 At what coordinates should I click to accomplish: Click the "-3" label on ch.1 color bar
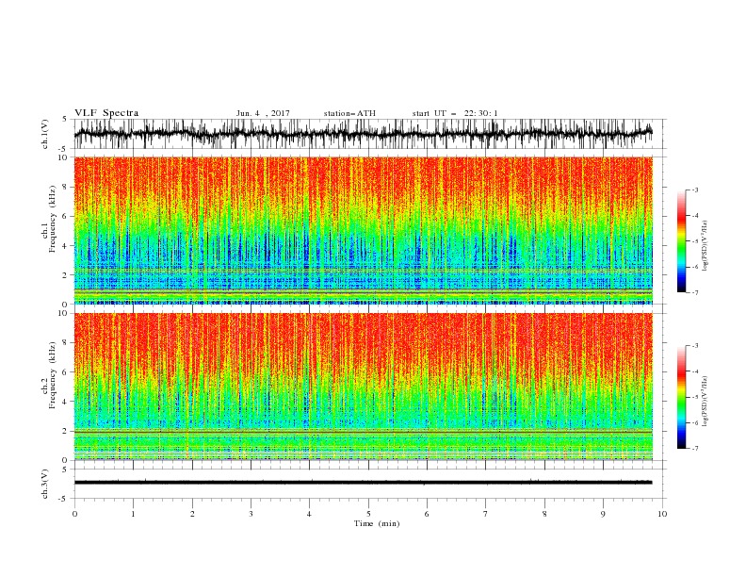click(695, 190)
